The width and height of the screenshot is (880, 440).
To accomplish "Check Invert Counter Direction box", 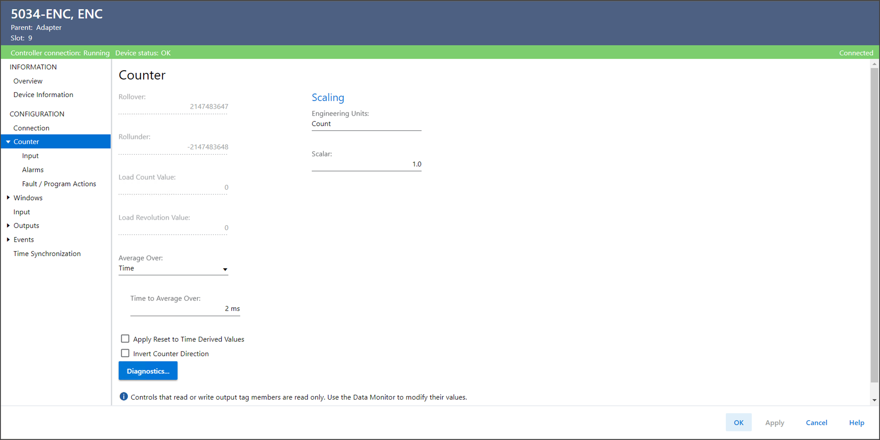I will pyautogui.click(x=125, y=353).
